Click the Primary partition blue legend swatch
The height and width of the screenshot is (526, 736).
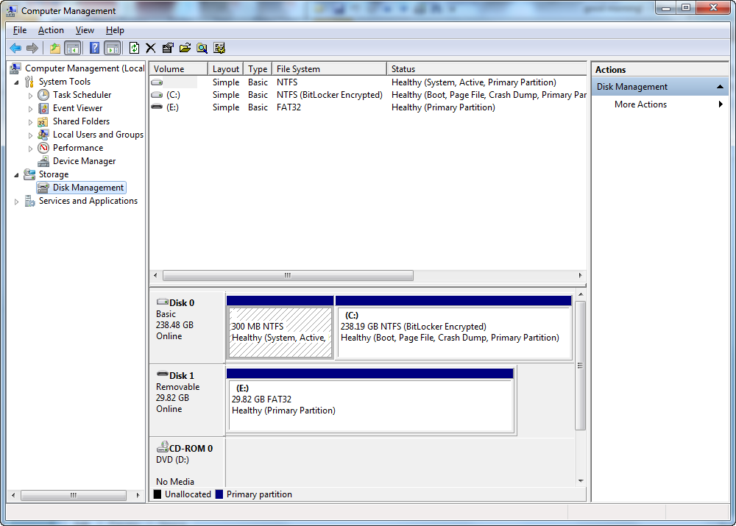point(219,494)
